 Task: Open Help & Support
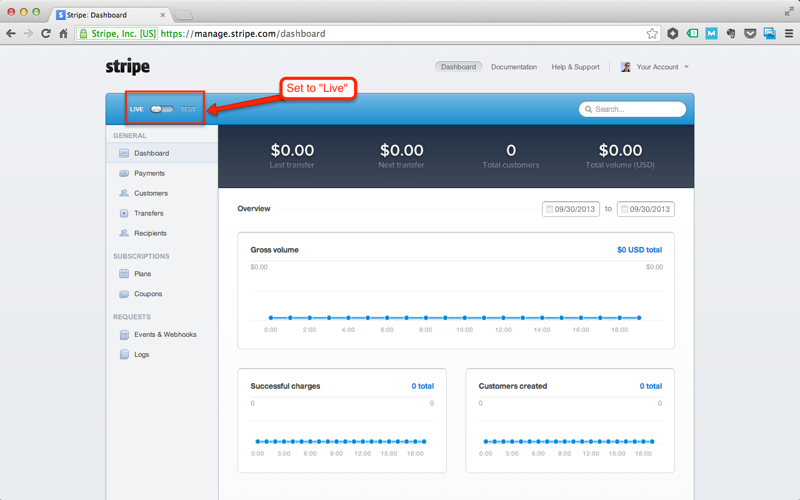[x=576, y=67]
